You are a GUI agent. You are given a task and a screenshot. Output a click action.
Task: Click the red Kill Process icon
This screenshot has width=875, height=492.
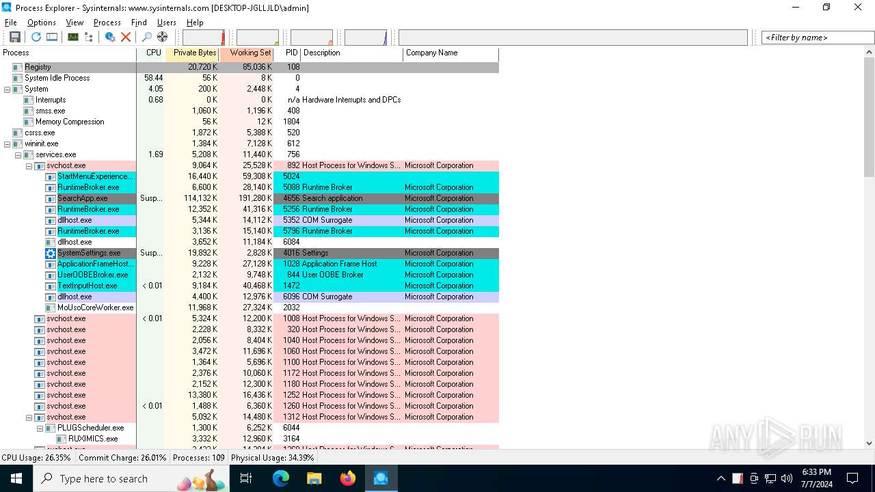pos(126,37)
